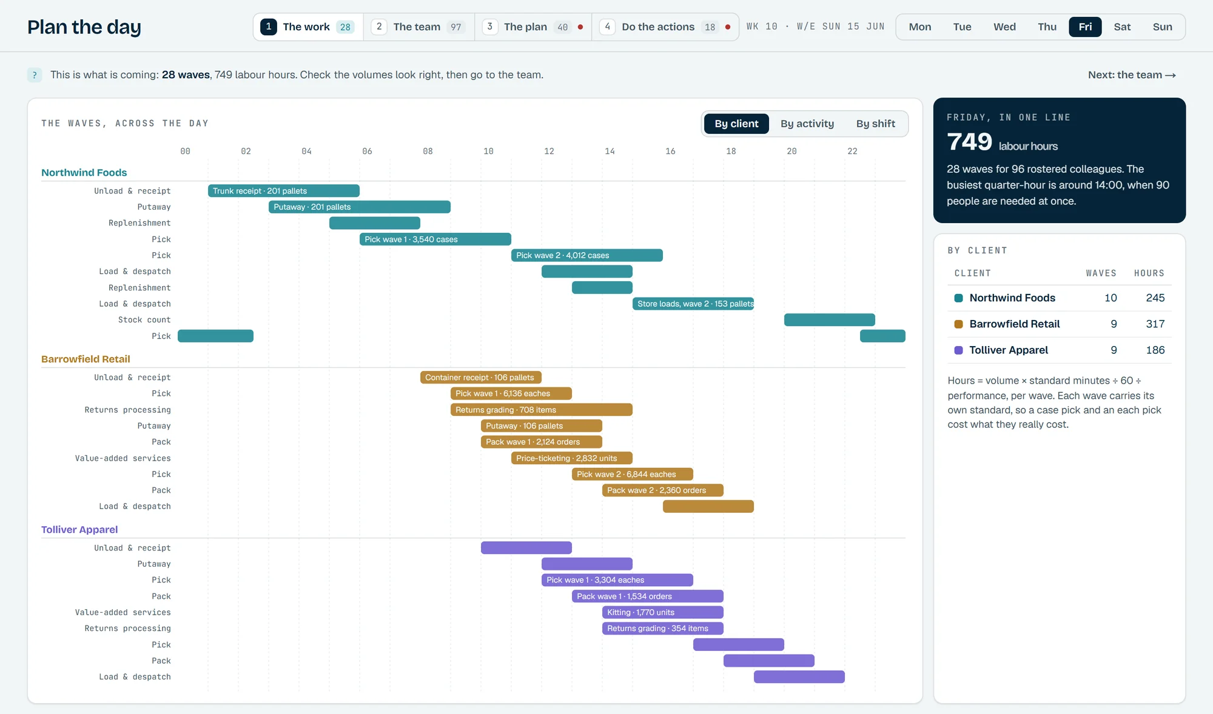Image resolution: width=1213 pixels, height=714 pixels.
Task: Click the Stock count row label
Action: coord(144,320)
